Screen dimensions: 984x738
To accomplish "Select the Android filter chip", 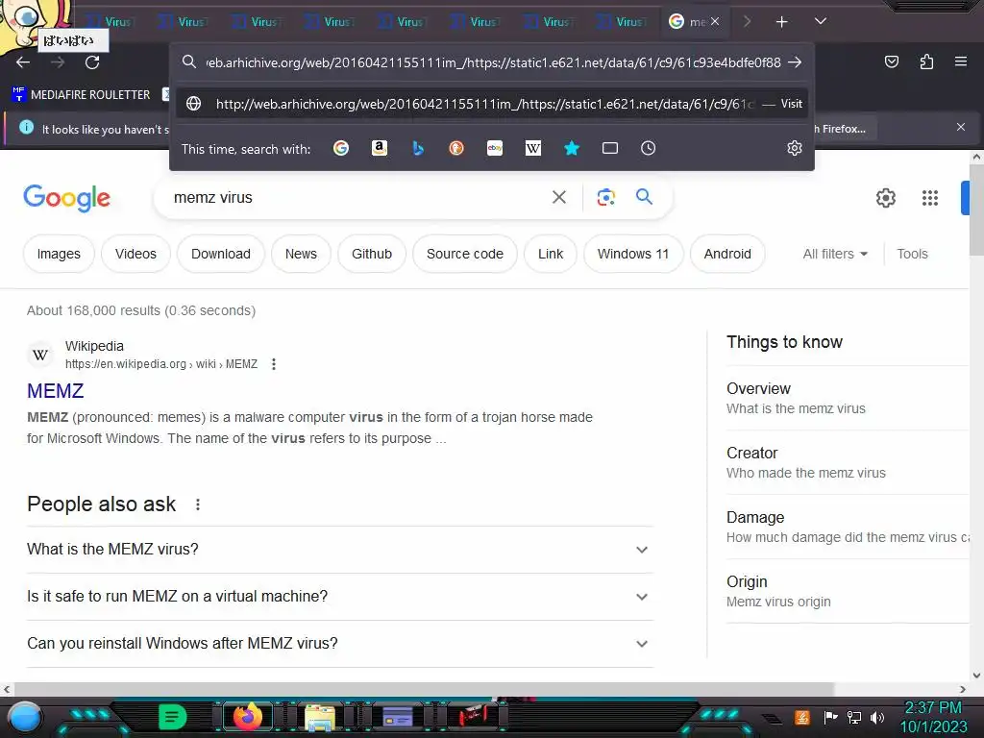I will (727, 254).
